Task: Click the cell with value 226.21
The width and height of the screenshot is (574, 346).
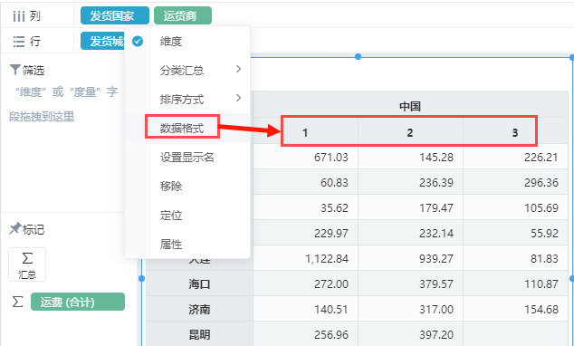Action: click(515, 157)
